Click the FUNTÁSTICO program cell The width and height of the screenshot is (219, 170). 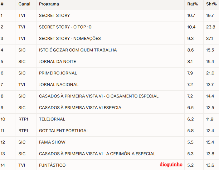[52, 165]
